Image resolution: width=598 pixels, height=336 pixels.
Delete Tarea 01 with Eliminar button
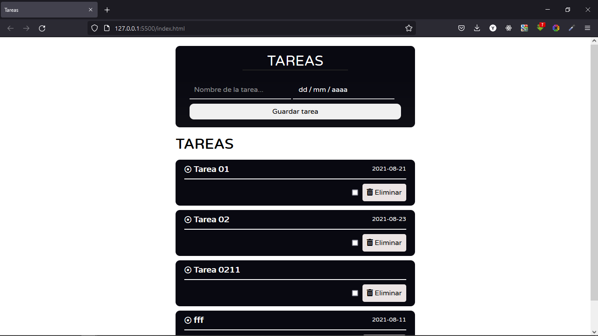pos(384,192)
